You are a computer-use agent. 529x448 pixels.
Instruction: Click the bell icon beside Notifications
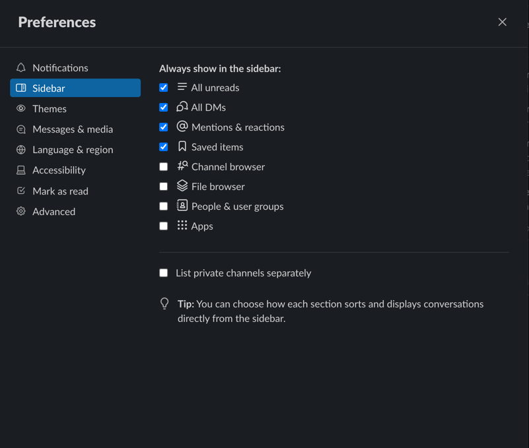click(x=21, y=68)
